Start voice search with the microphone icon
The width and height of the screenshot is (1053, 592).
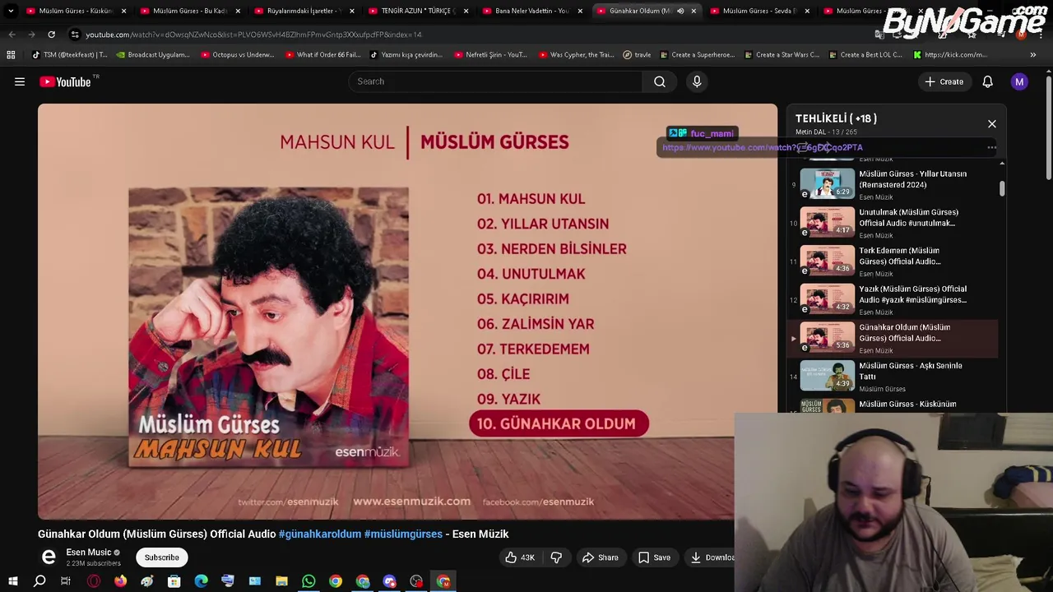[x=697, y=81]
